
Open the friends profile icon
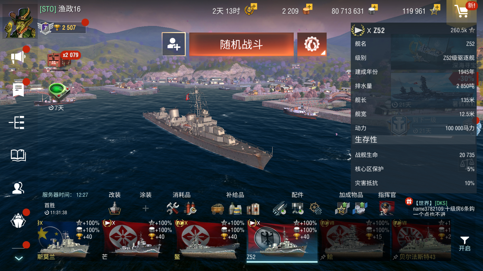click(x=18, y=188)
